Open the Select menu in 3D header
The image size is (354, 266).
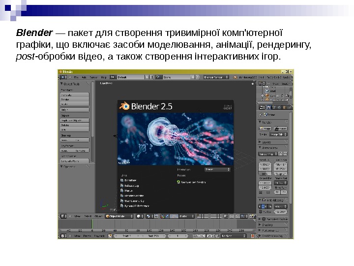click(88, 216)
